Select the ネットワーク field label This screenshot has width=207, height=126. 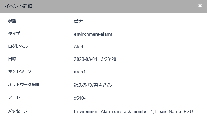point(20,71)
